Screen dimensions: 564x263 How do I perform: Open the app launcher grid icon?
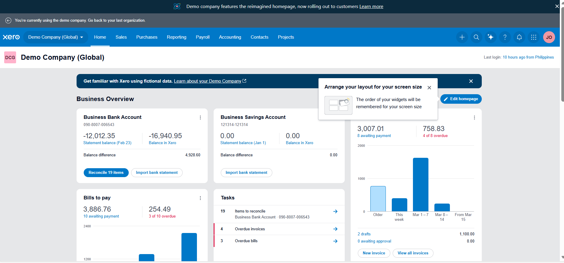tap(533, 37)
